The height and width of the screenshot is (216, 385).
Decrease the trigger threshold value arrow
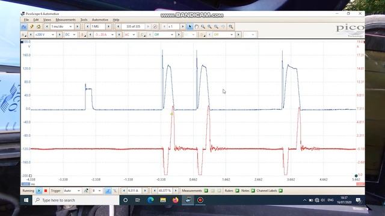(124, 191)
